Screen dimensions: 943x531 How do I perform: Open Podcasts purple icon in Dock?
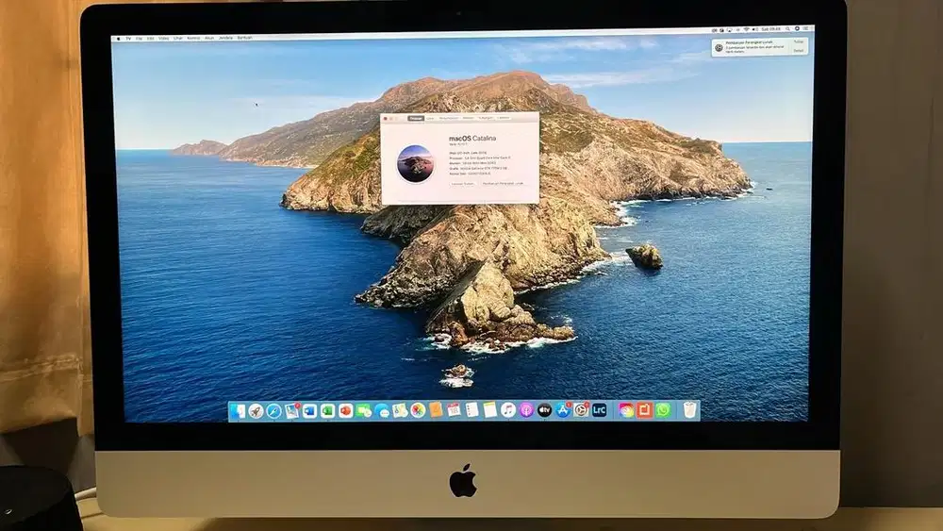(x=526, y=410)
